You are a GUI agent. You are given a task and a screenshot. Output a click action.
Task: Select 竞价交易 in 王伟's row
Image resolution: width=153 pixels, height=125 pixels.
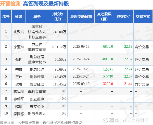tap(142, 77)
